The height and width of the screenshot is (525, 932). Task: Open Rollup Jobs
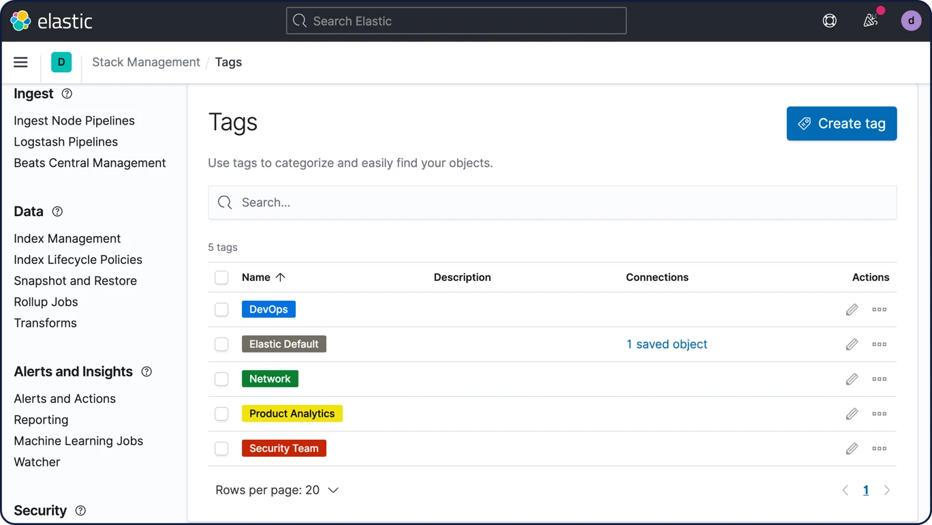[x=46, y=302]
